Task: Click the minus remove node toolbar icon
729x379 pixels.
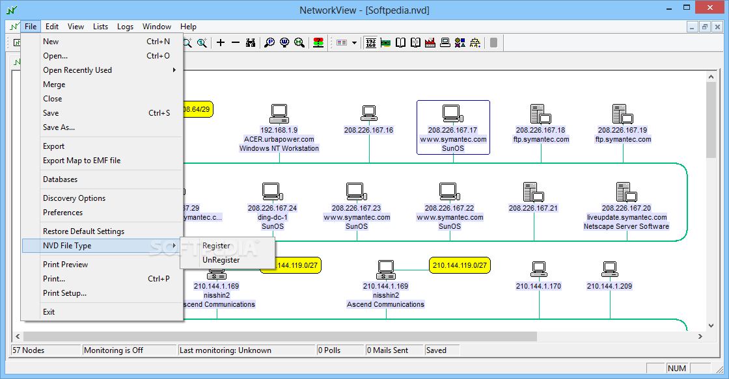Action: pos(236,43)
